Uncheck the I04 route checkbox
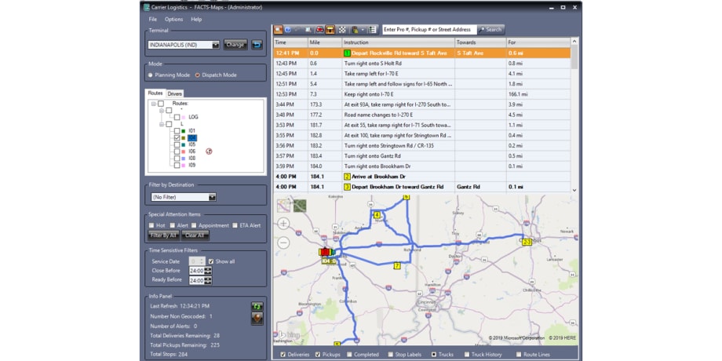722x361 pixels. 177,137
